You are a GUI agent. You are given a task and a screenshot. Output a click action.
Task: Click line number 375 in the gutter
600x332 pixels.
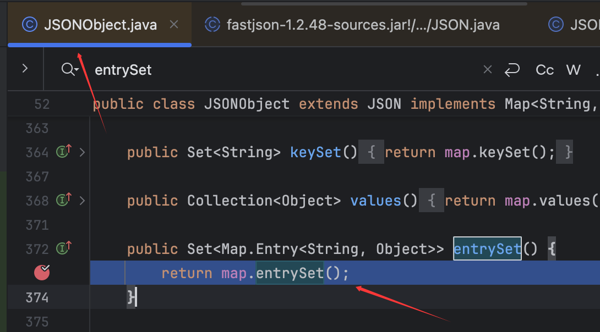(37, 322)
